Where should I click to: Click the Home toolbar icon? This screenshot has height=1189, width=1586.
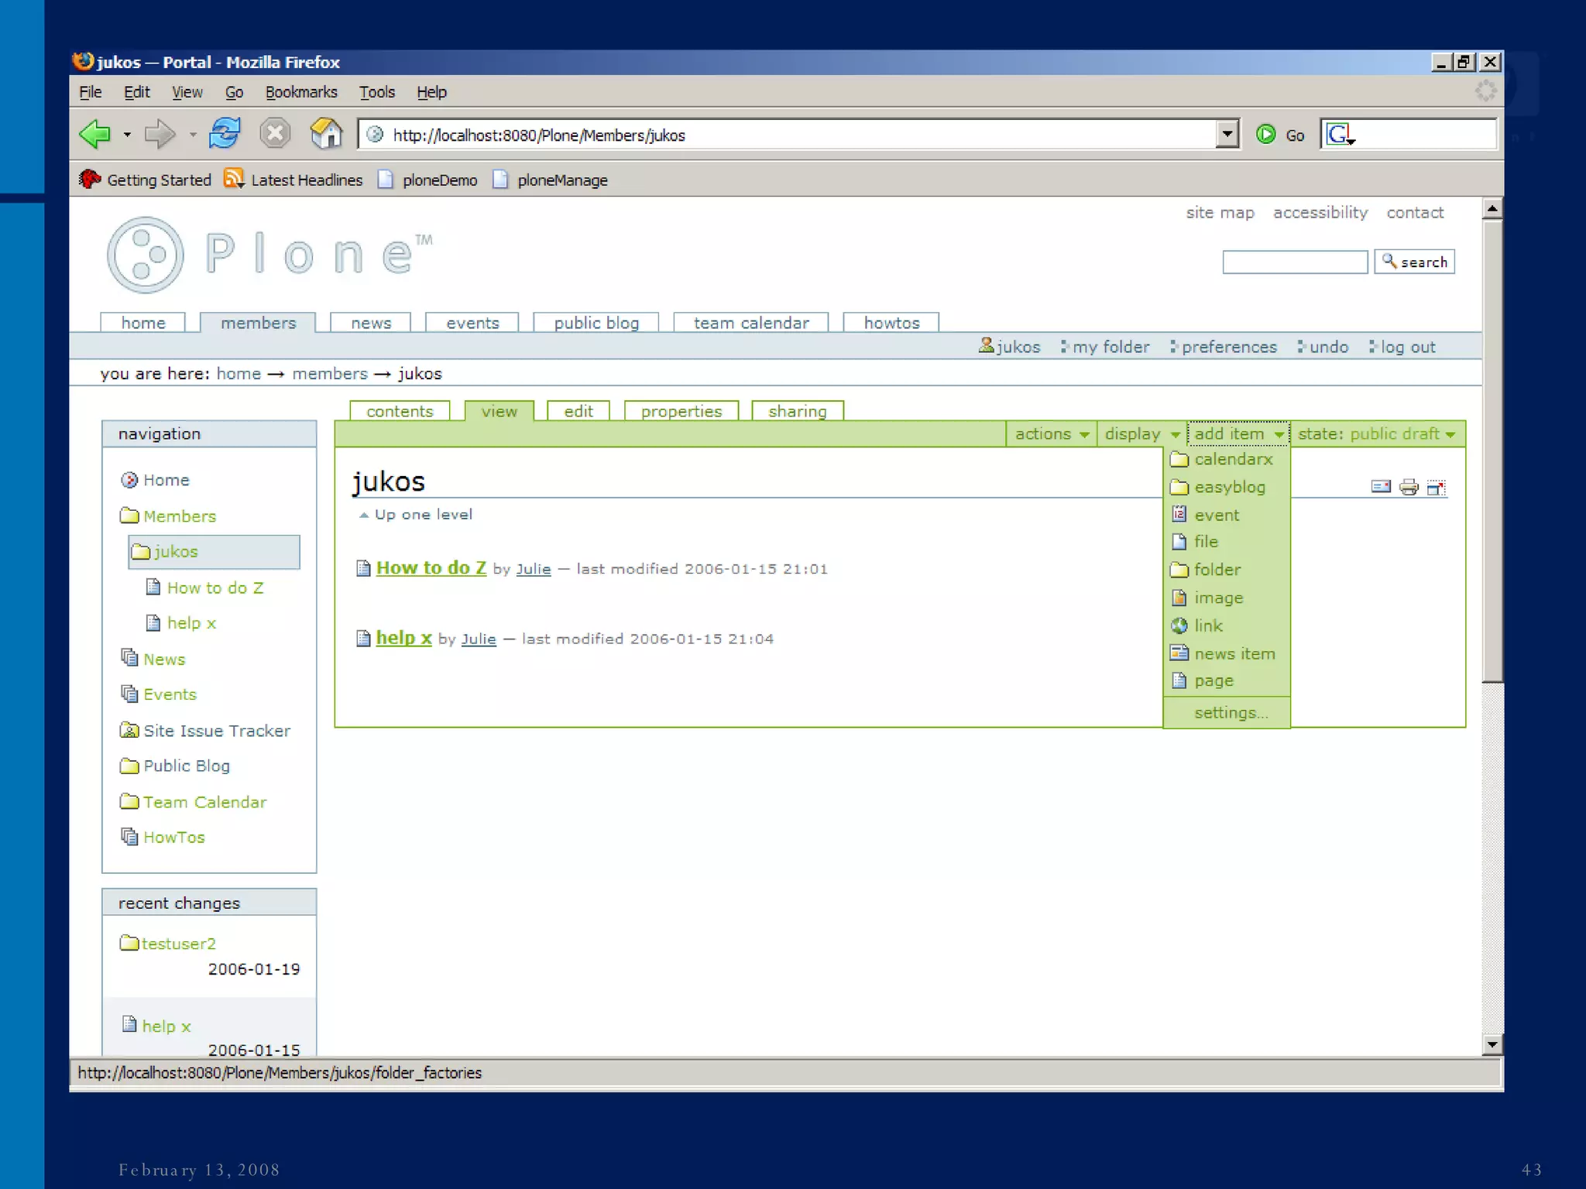[x=326, y=134]
